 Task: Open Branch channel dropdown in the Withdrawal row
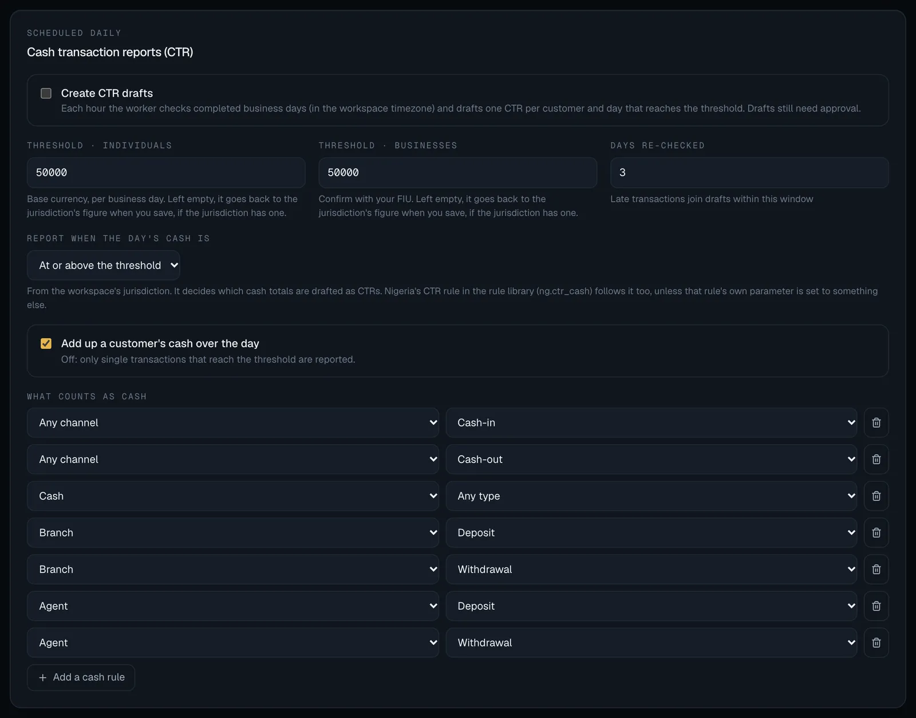click(x=233, y=569)
